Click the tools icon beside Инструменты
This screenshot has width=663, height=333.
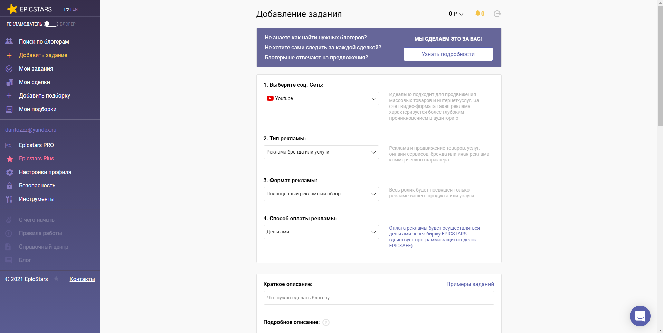(x=9, y=199)
